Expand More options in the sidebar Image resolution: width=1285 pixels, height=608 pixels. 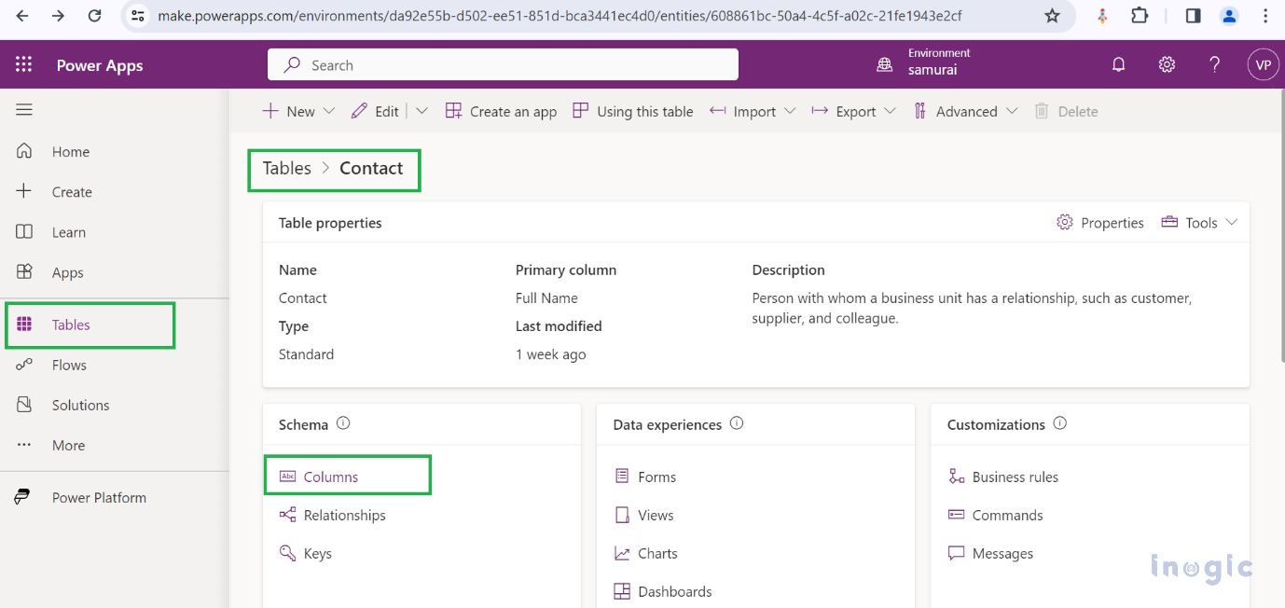[x=68, y=445]
